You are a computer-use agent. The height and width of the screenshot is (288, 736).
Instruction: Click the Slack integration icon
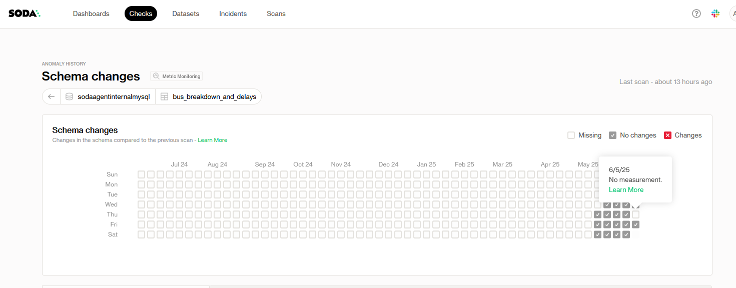click(715, 13)
